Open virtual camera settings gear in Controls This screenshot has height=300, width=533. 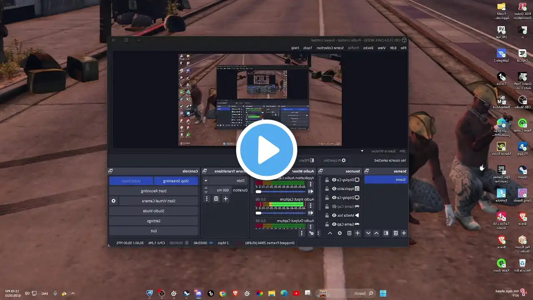pyautogui.click(x=113, y=201)
